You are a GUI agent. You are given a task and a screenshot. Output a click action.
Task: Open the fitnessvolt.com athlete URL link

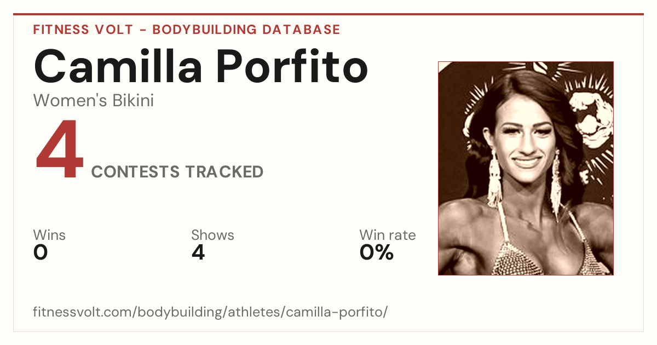coord(211,312)
